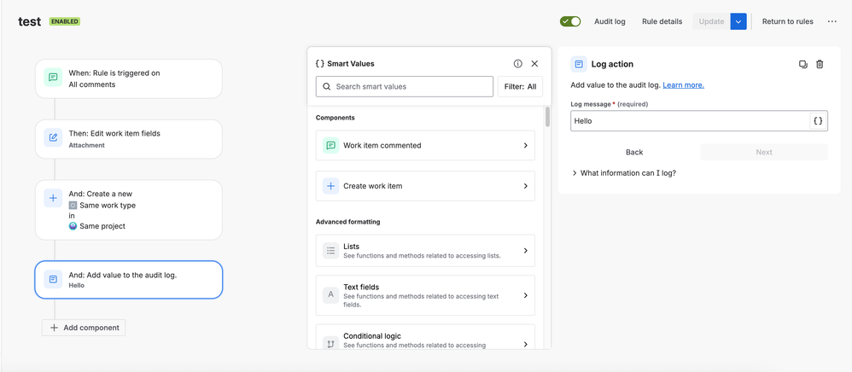This screenshot has width=852, height=372.
Task: Click Return to rules
Action: tap(787, 21)
